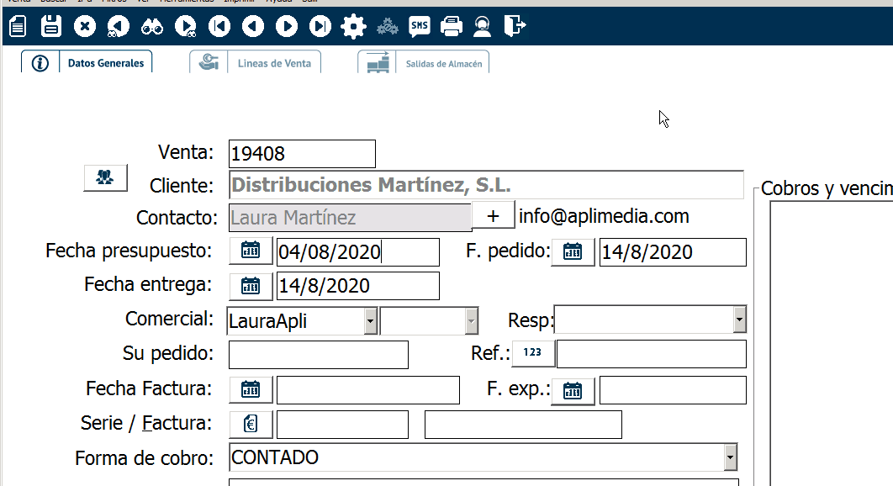The width and height of the screenshot is (893, 486).
Task: Open calendar picker for Fecha presupuesto
Action: tap(251, 251)
